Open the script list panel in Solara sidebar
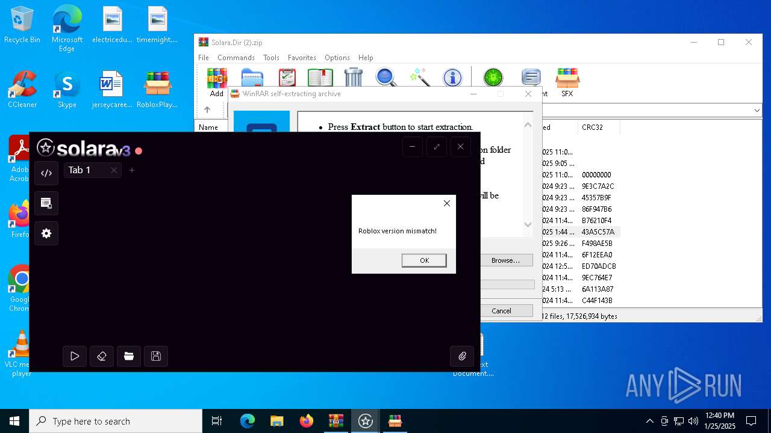 (46, 203)
